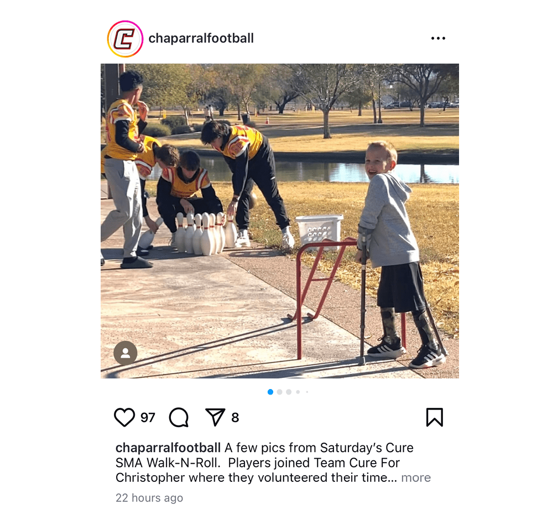View chaparralfootball story via profile picture

(x=125, y=39)
